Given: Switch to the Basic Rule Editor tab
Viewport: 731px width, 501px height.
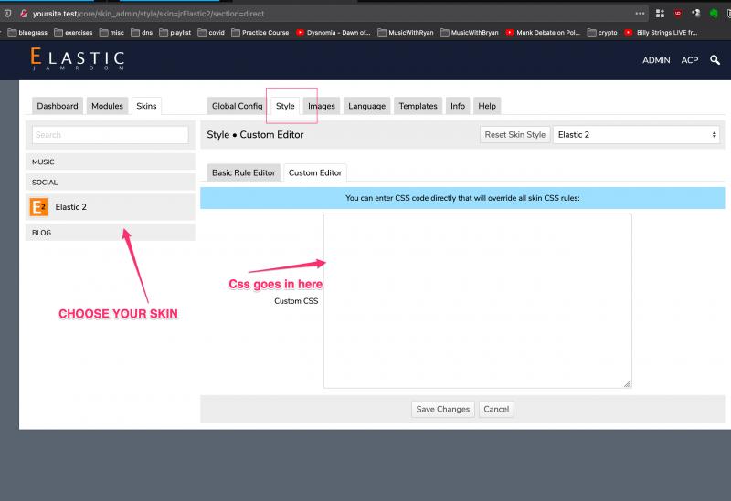Looking at the screenshot, I should (x=243, y=172).
